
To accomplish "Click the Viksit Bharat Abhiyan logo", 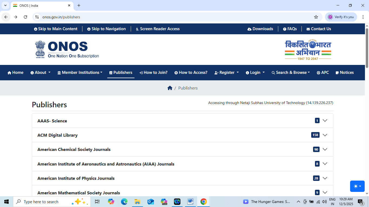I will (x=308, y=50).
